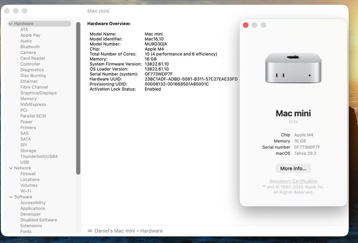
Task: Select ATA in the sidebar
Action: (x=24, y=29)
